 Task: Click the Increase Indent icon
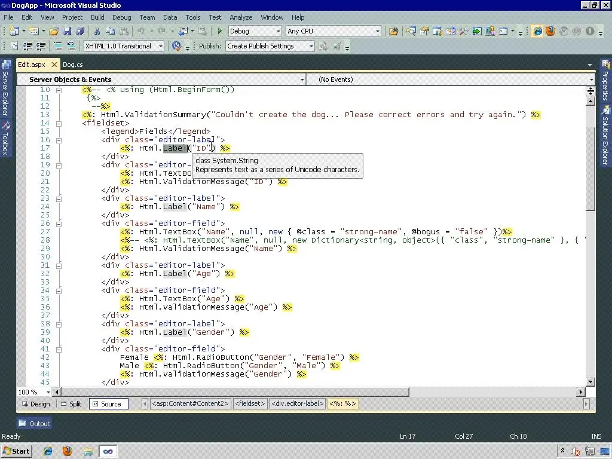[41, 46]
